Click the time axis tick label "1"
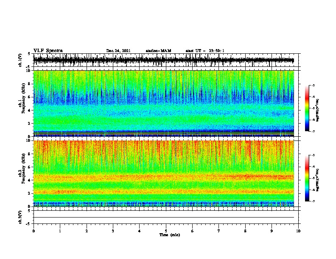This screenshot has width=336, height=259. 60,231
